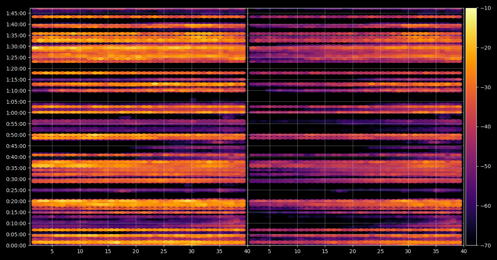Click x-axis label 25 under left heatmap

[x=164, y=252]
